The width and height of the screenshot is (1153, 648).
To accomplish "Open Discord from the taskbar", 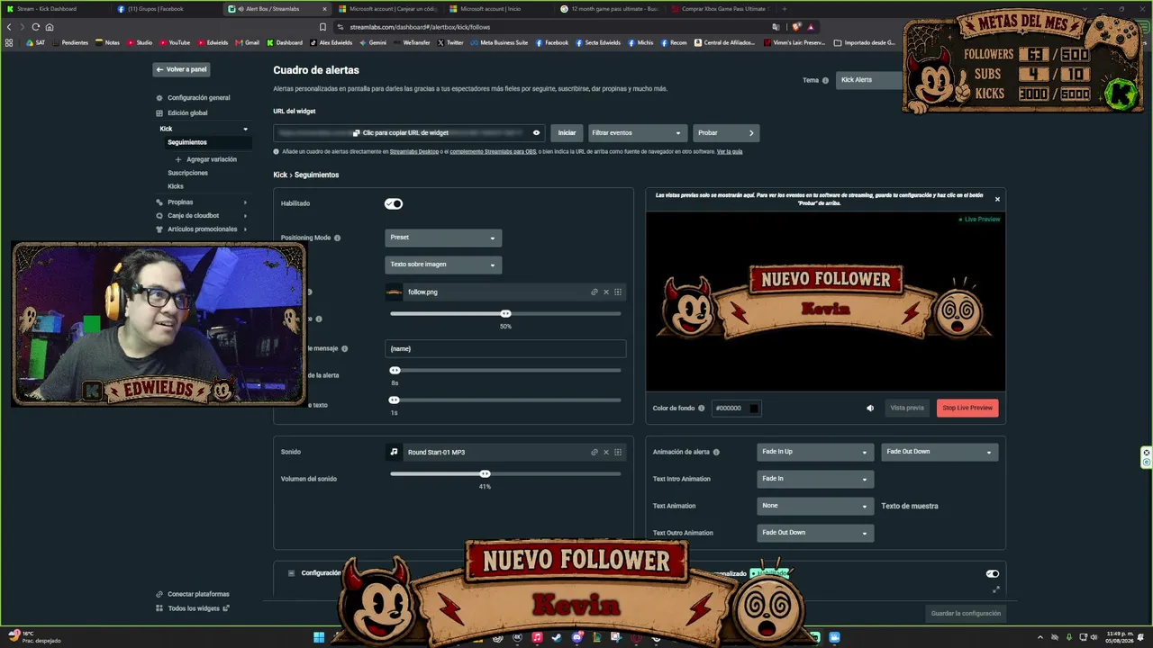I will [x=577, y=637].
